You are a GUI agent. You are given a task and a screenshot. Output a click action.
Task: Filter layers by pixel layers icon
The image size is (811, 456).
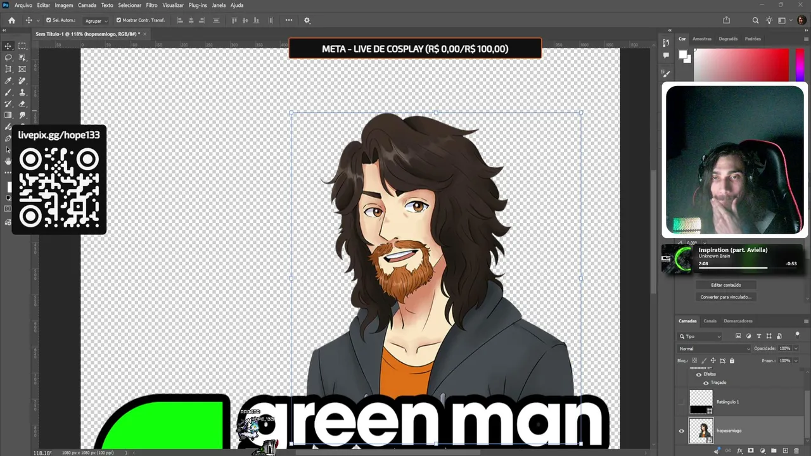pyautogui.click(x=738, y=336)
